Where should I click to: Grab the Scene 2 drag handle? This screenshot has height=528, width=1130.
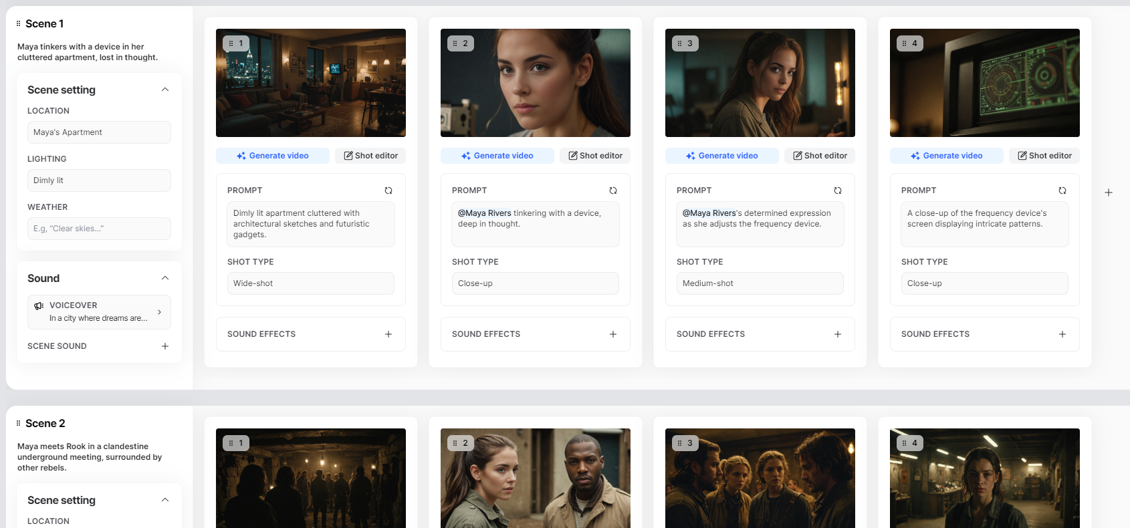pyautogui.click(x=19, y=423)
